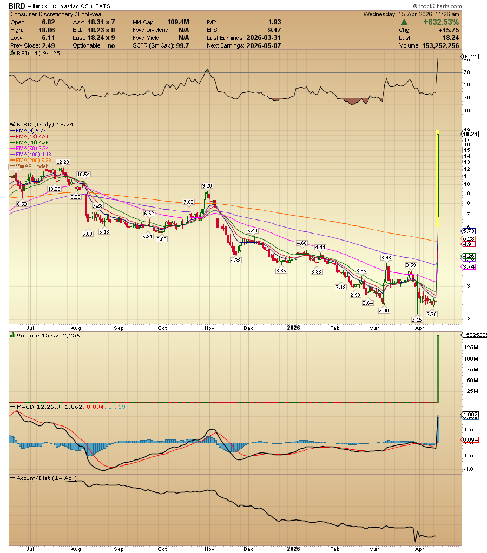Click the Volume 153,252,256 panel label

tap(48, 335)
